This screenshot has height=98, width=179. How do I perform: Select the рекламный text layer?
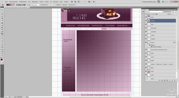coord(161,28)
